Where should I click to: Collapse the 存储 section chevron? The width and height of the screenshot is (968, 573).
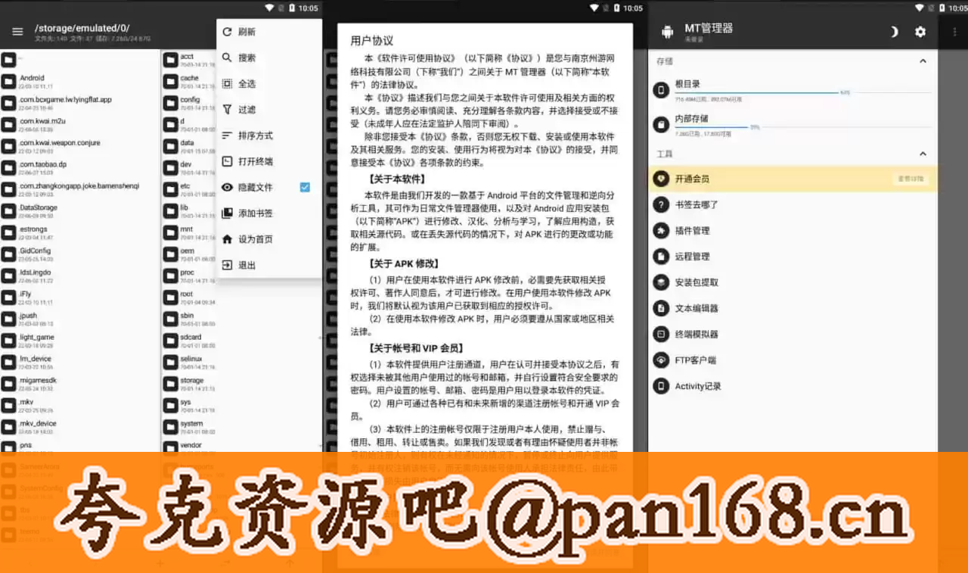(923, 61)
